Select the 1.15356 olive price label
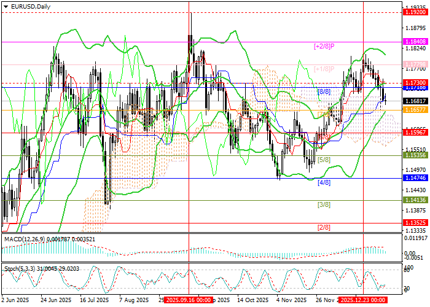The image size is (430, 307). (x=416, y=155)
